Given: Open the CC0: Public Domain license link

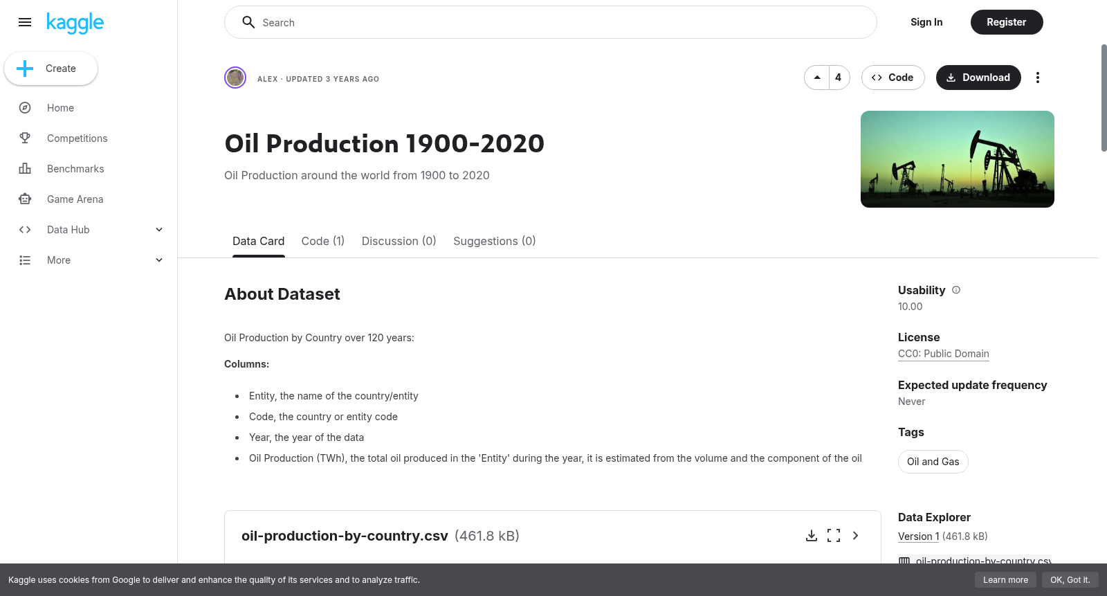Looking at the screenshot, I should click(x=944, y=354).
